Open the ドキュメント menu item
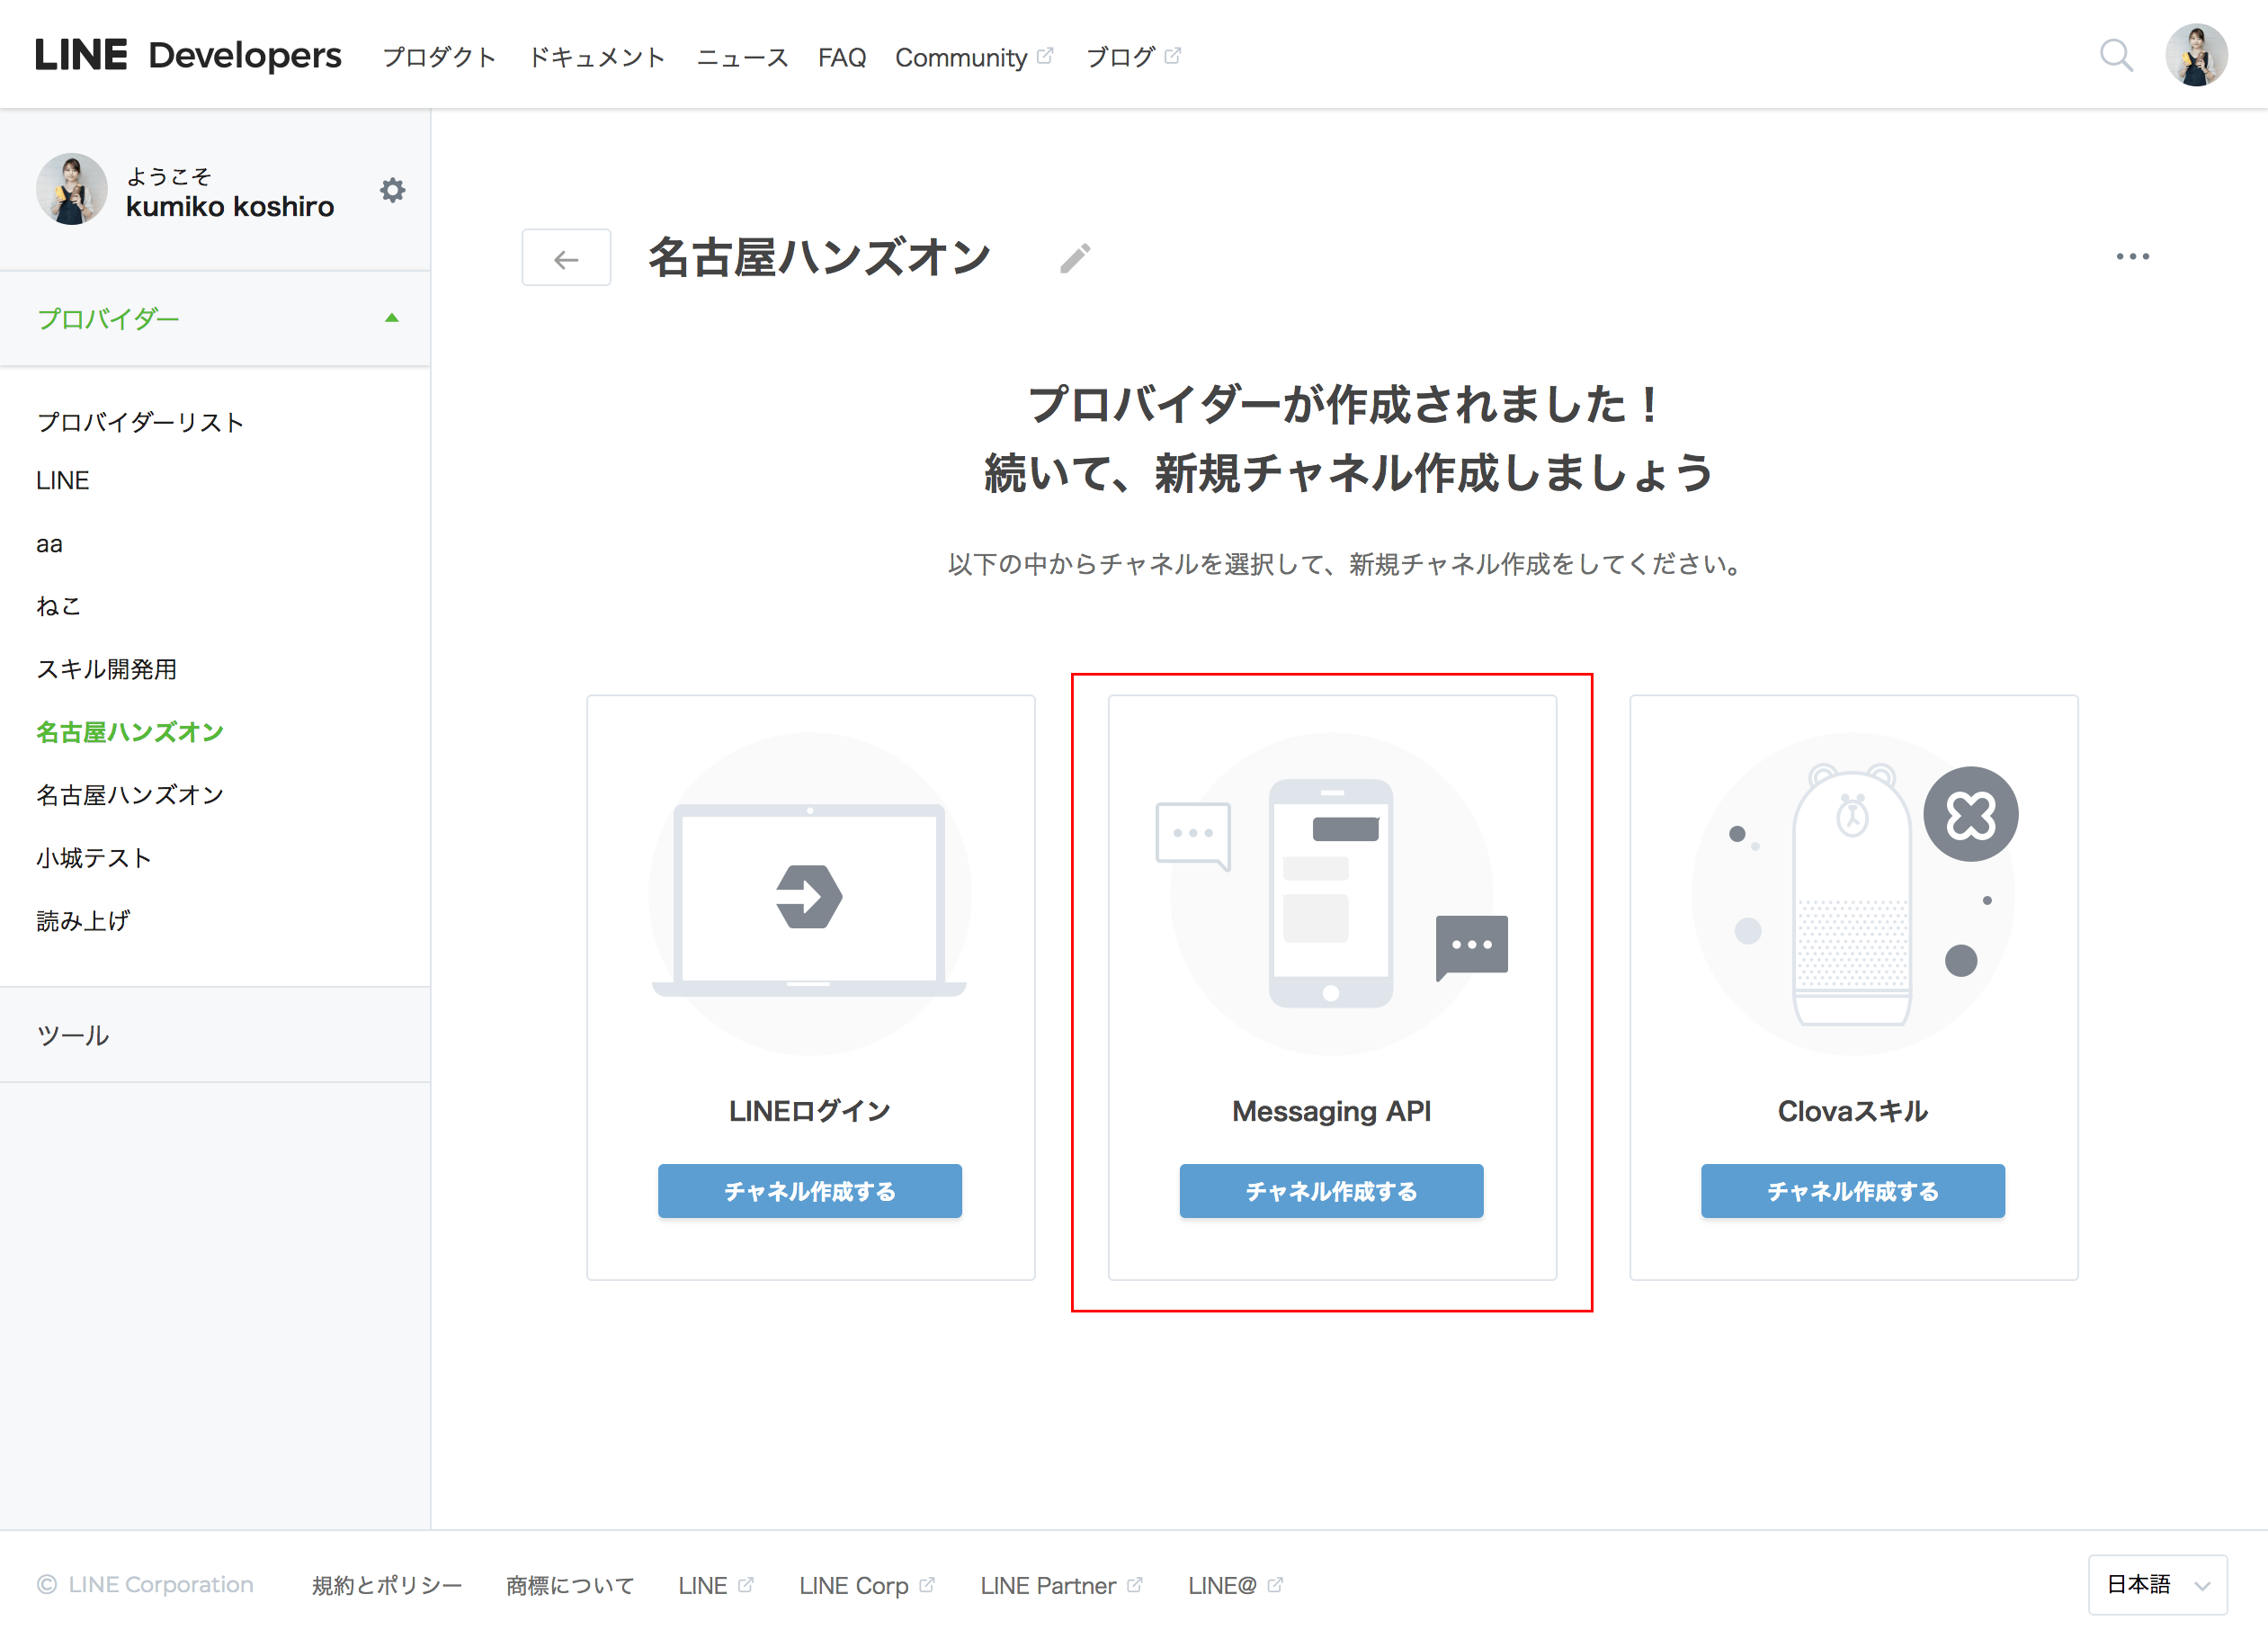Screen dimensions: 2268x1639 596,58
